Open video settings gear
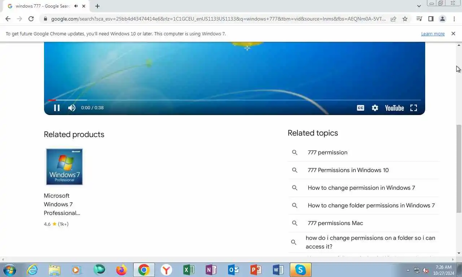Screen dimensions: 462x277 (x=375, y=108)
